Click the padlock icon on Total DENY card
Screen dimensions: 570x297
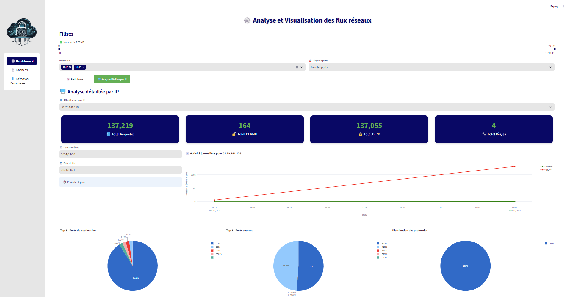click(360, 134)
